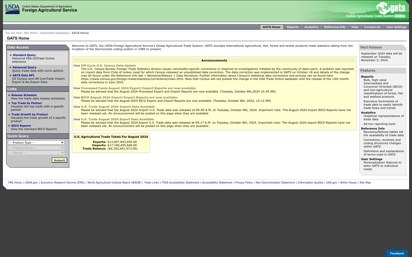Click the Imports value $17,190,495,668.00
Screen dimensions: 412x257
122,145
